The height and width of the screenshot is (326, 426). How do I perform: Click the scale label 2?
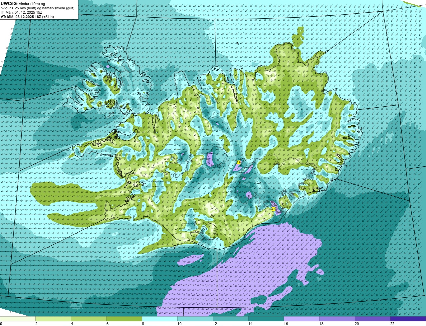click(36, 324)
